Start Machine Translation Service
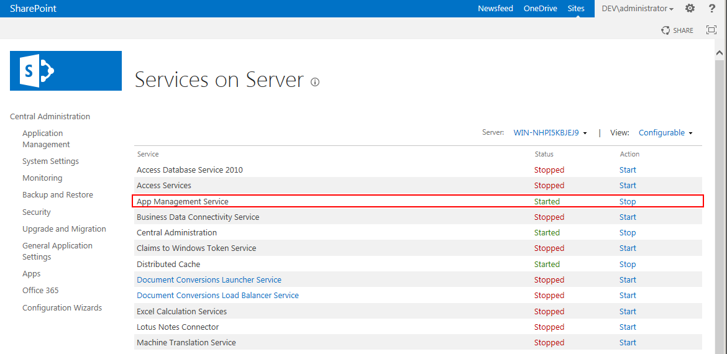Viewport: 727px width, 354px height. (x=628, y=342)
